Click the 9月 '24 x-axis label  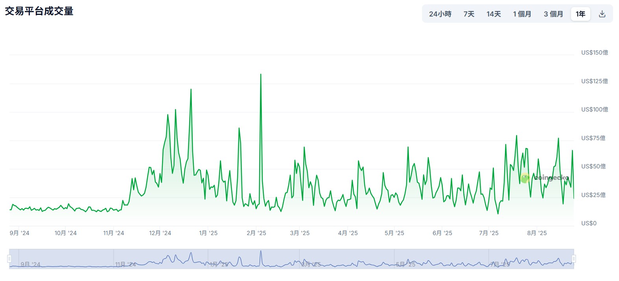tap(20, 233)
